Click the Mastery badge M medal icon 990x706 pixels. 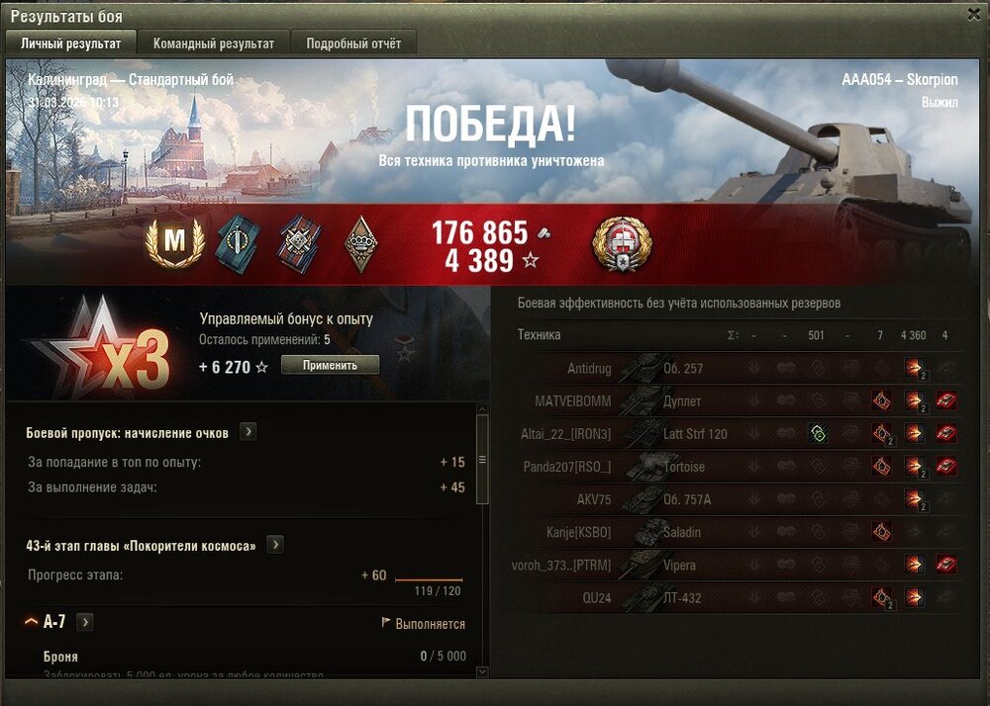click(175, 242)
